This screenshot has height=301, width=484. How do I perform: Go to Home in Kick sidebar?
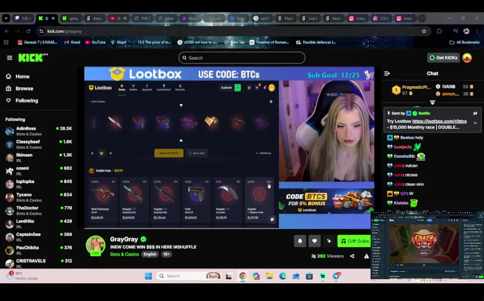point(18,77)
